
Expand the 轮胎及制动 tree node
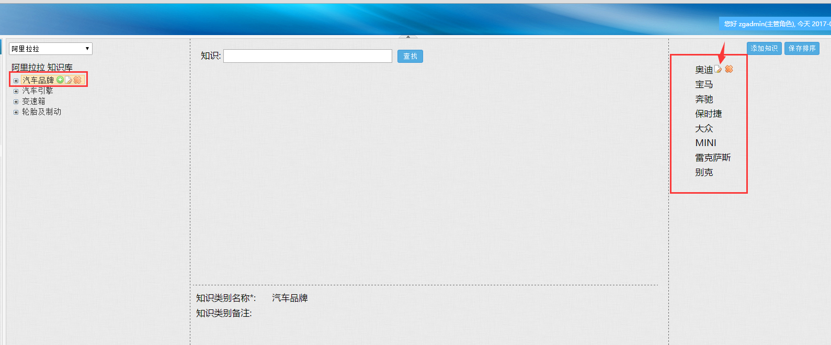click(x=16, y=112)
